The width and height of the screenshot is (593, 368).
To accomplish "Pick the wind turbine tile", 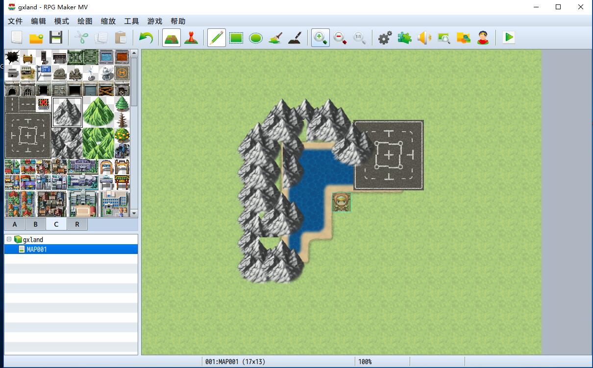I will [x=91, y=73].
